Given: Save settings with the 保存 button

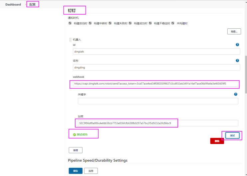Looking at the screenshot, I should coord(76,171).
